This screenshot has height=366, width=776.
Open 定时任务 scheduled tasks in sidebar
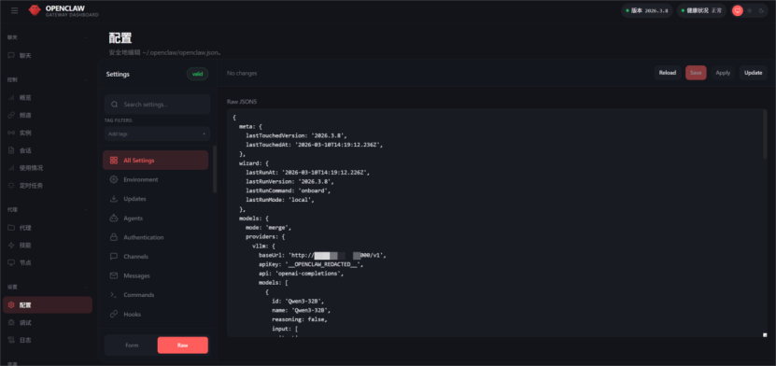(48, 186)
